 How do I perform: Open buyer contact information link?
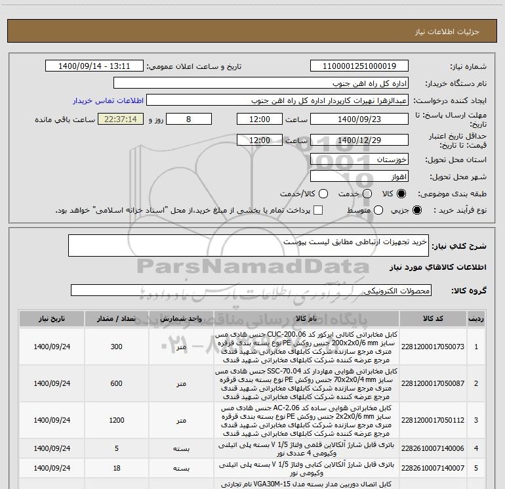108,101
